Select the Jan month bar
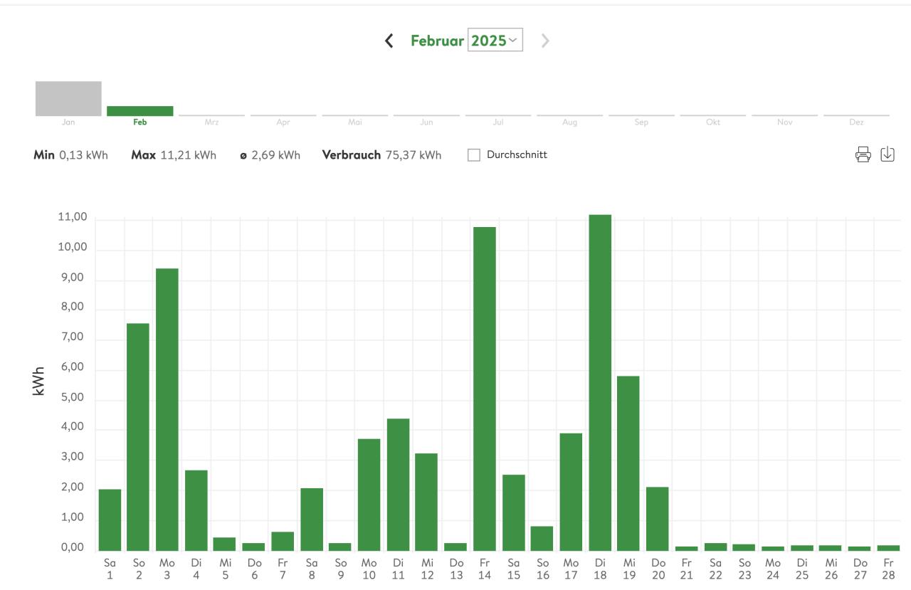The height and width of the screenshot is (590, 911). click(x=68, y=100)
